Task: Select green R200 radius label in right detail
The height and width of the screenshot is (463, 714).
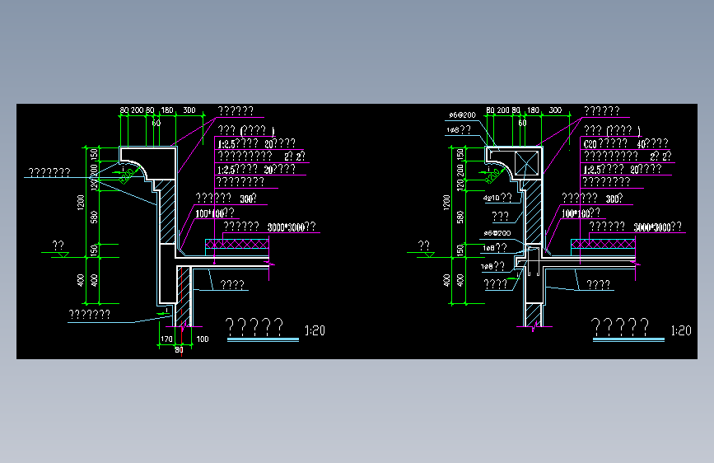Action: pos(492,175)
